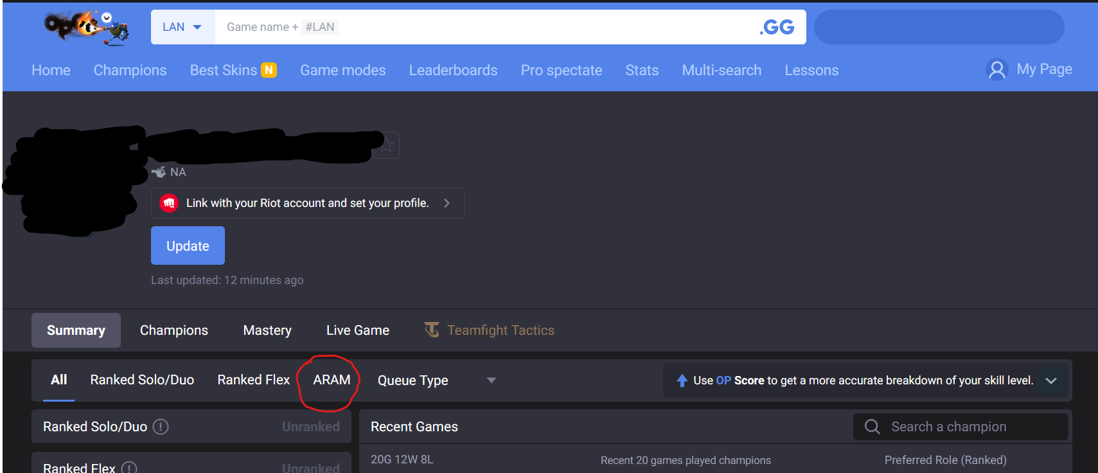Open the LAN region dropdown
Image resolution: width=1098 pixels, height=473 pixels.
pyautogui.click(x=182, y=27)
